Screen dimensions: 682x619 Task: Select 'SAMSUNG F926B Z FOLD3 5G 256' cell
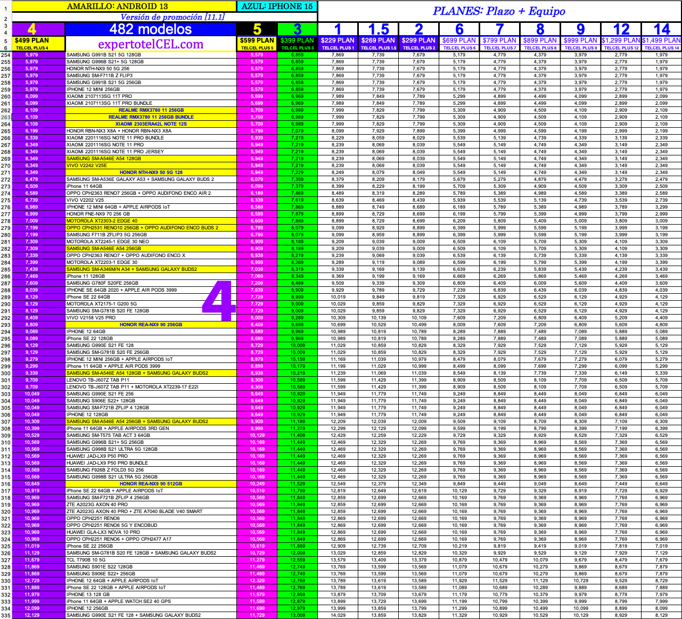(x=151, y=470)
